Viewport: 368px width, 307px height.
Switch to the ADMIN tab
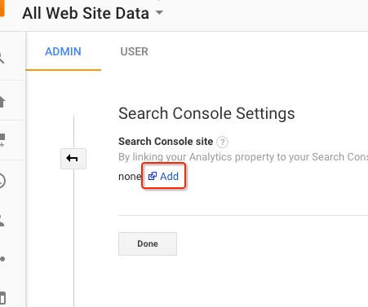pyautogui.click(x=63, y=51)
